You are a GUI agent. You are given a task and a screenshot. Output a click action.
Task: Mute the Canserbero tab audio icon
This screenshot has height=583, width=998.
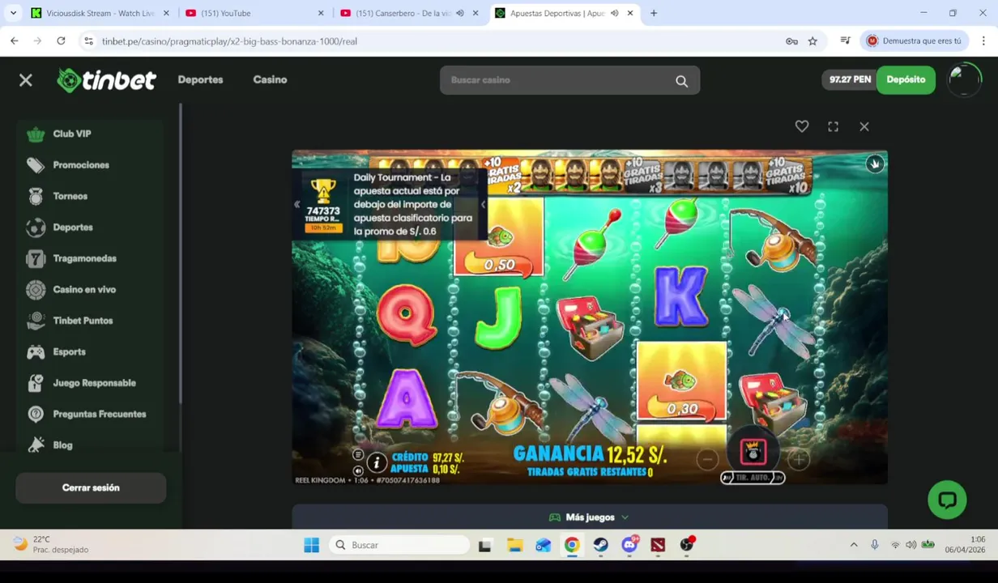point(460,13)
